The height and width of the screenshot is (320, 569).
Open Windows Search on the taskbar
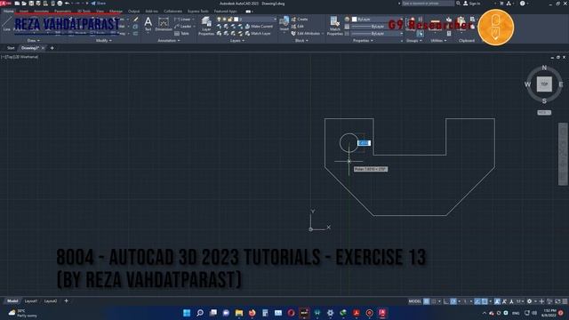pos(199,313)
